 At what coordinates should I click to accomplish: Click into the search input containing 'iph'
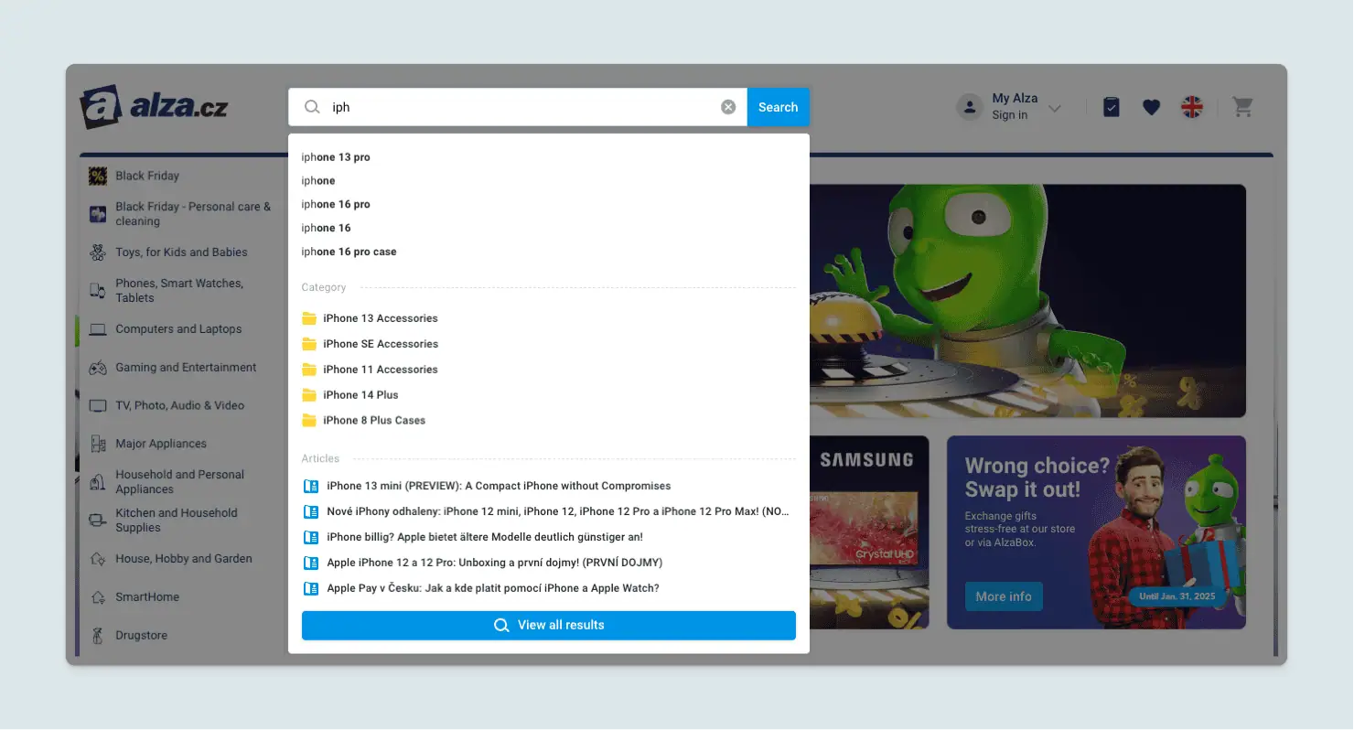tap(518, 107)
